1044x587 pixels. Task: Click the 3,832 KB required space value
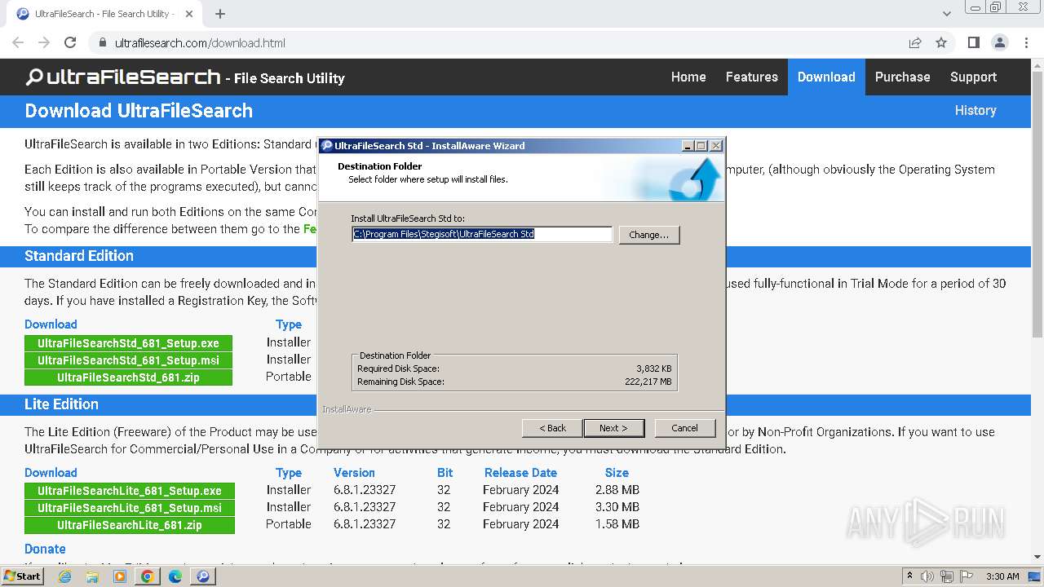(x=654, y=369)
